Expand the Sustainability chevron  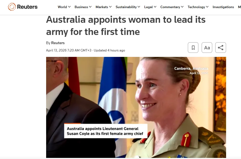click(x=139, y=7)
